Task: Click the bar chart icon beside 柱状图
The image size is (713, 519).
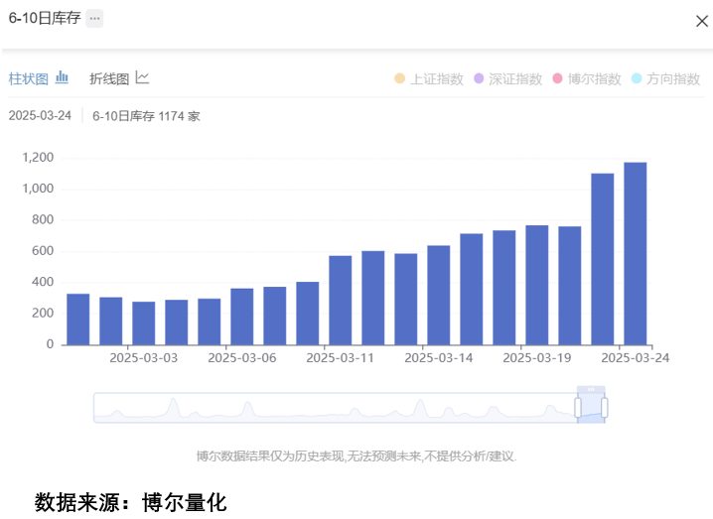Action: (x=62, y=77)
